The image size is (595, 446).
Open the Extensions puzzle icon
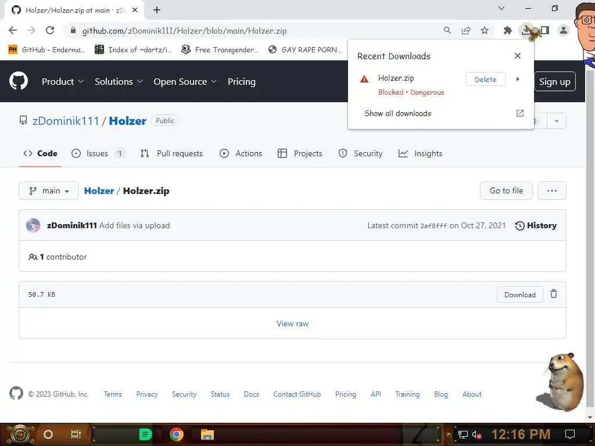[507, 30]
